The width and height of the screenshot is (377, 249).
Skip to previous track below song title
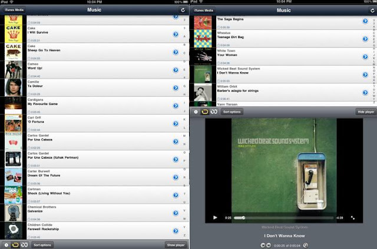click(263, 245)
